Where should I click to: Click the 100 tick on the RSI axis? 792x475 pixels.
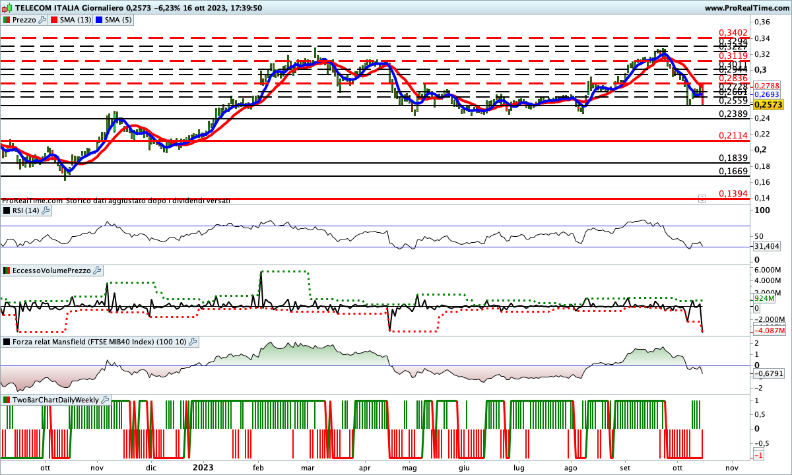pyautogui.click(x=762, y=210)
